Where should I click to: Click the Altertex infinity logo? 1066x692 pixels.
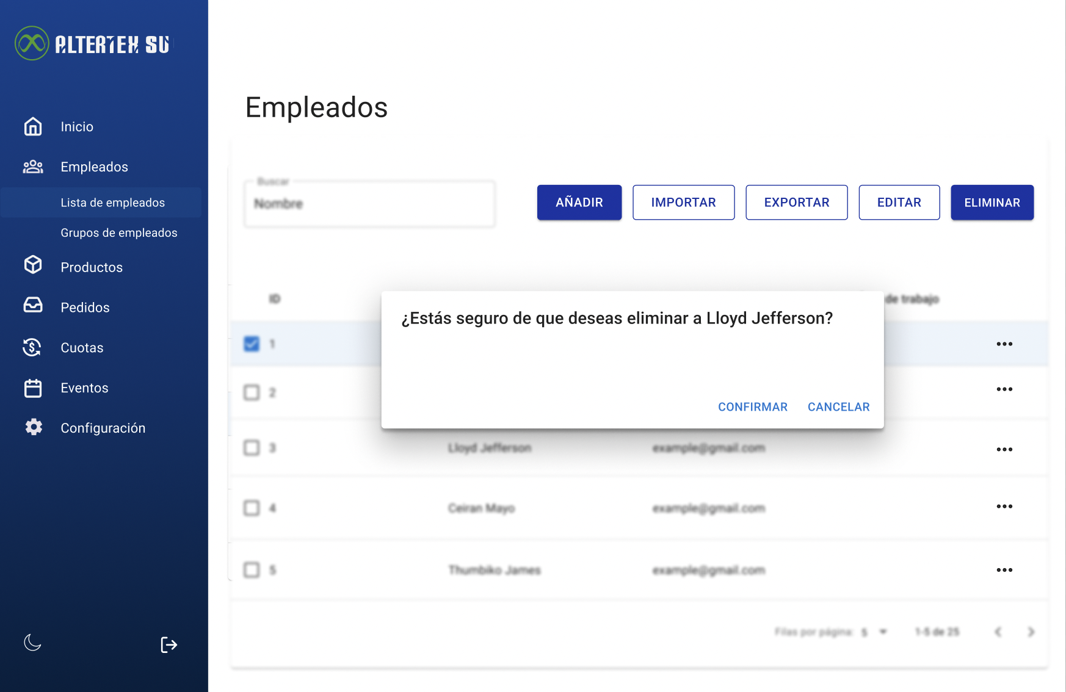pyautogui.click(x=32, y=43)
